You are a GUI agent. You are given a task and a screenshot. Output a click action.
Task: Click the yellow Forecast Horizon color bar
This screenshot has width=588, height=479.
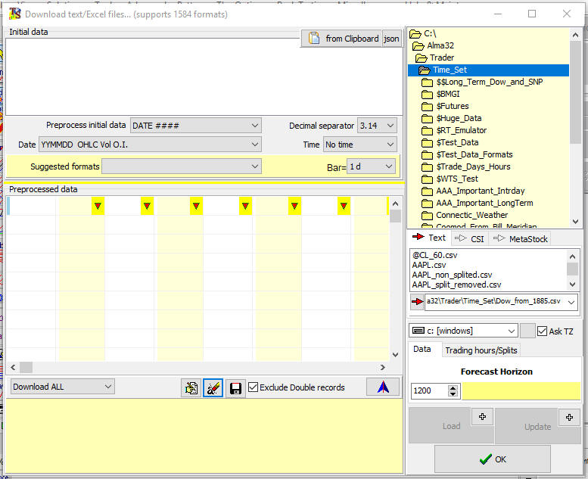[521, 391]
